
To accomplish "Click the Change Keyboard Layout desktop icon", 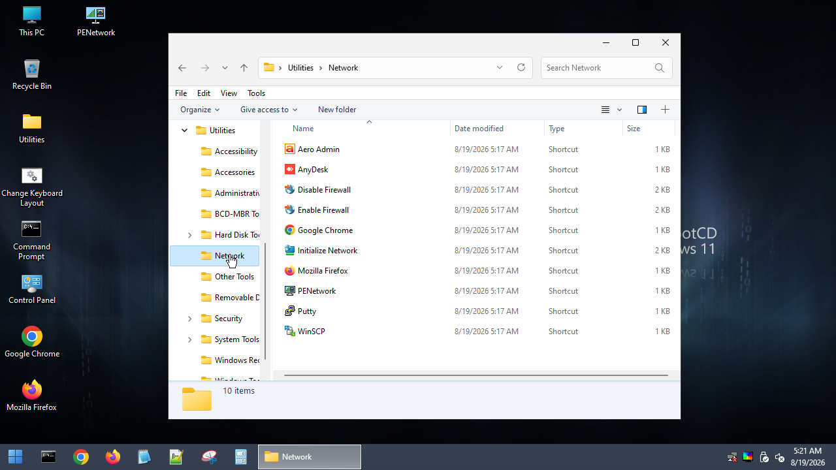I will pos(32,187).
